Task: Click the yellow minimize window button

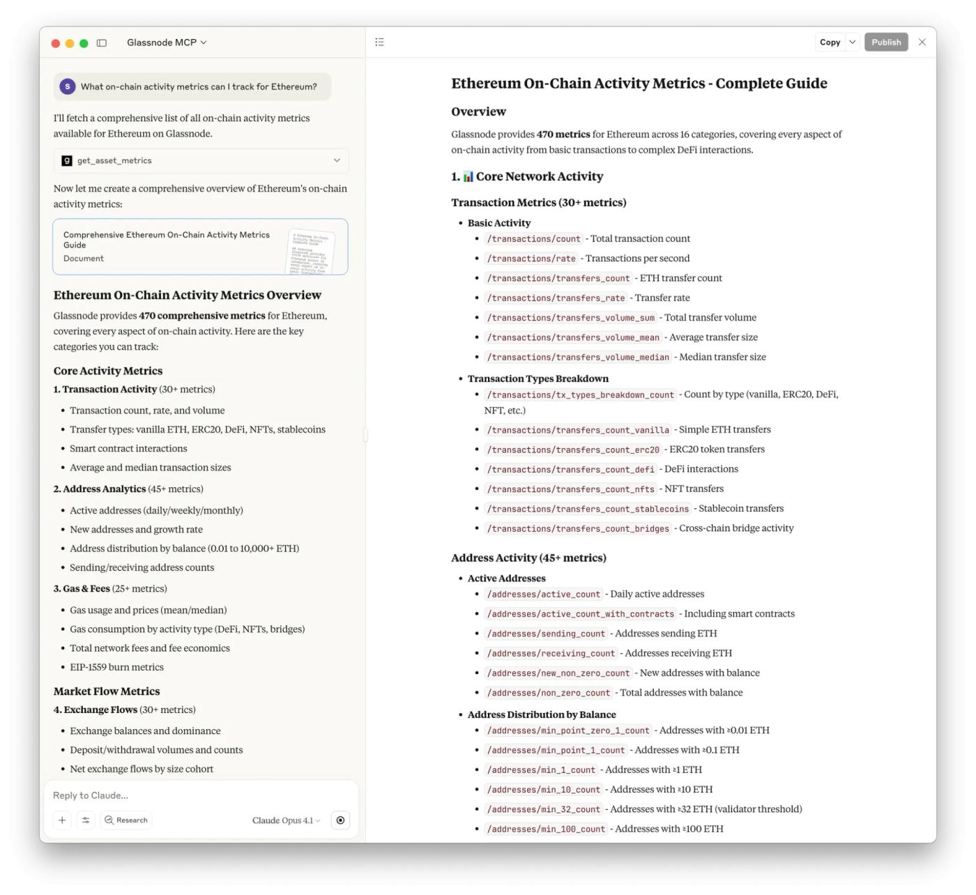Action: pyautogui.click(x=70, y=43)
